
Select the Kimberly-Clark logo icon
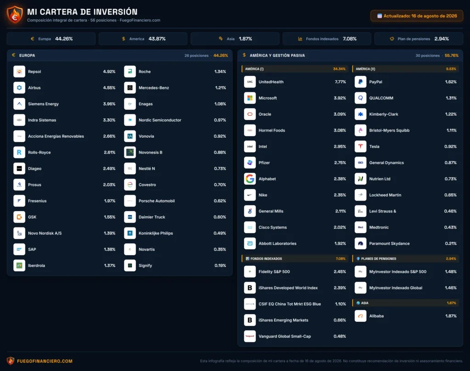coord(360,114)
